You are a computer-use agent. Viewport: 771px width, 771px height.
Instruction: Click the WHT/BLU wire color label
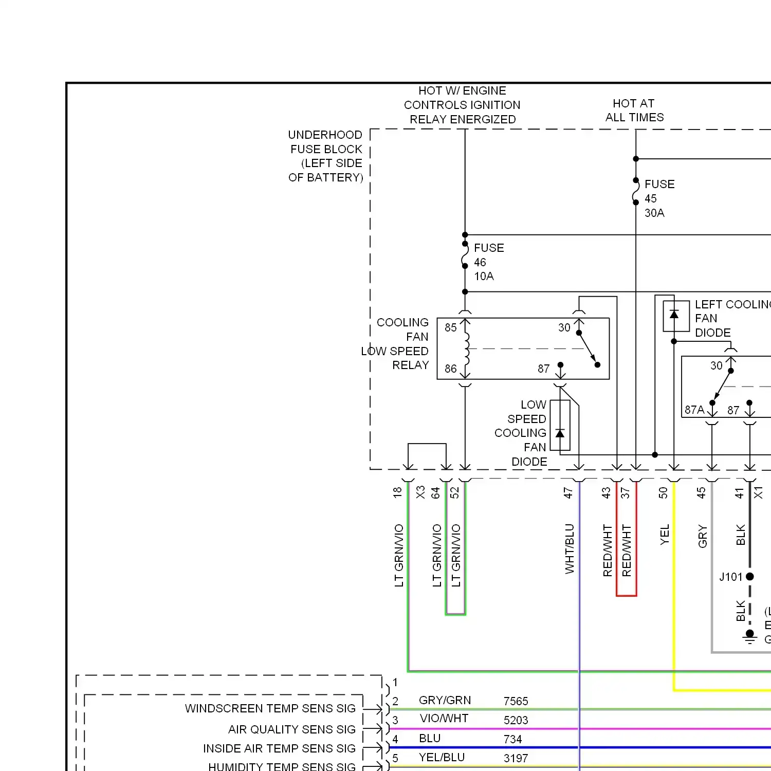(569, 548)
